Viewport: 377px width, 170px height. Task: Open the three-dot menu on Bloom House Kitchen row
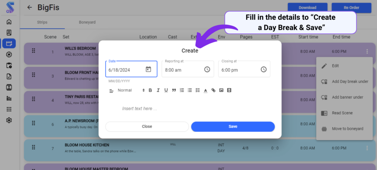pos(367,148)
